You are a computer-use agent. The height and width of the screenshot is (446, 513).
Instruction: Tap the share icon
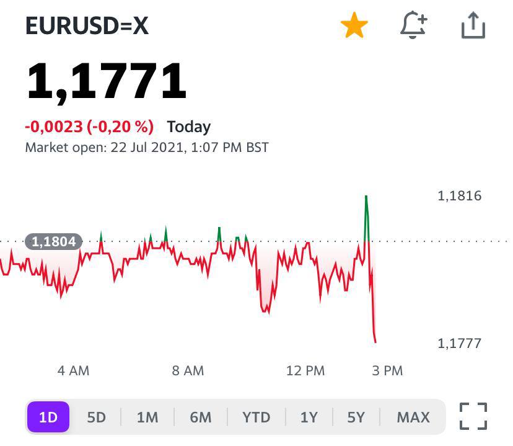pyautogui.click(x=473, y=26)
